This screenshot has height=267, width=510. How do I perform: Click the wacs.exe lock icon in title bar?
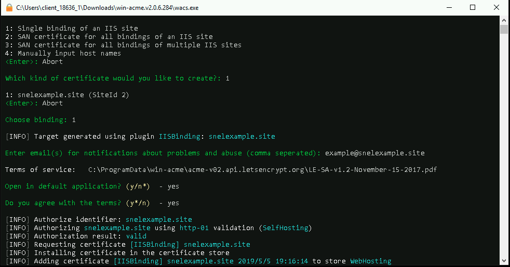(9, 7)
